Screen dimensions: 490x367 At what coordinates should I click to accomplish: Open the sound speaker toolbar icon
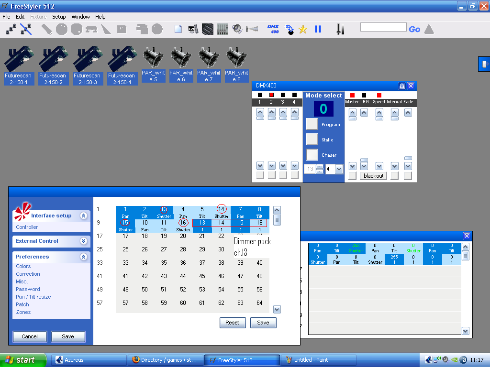tap(237, 29)
